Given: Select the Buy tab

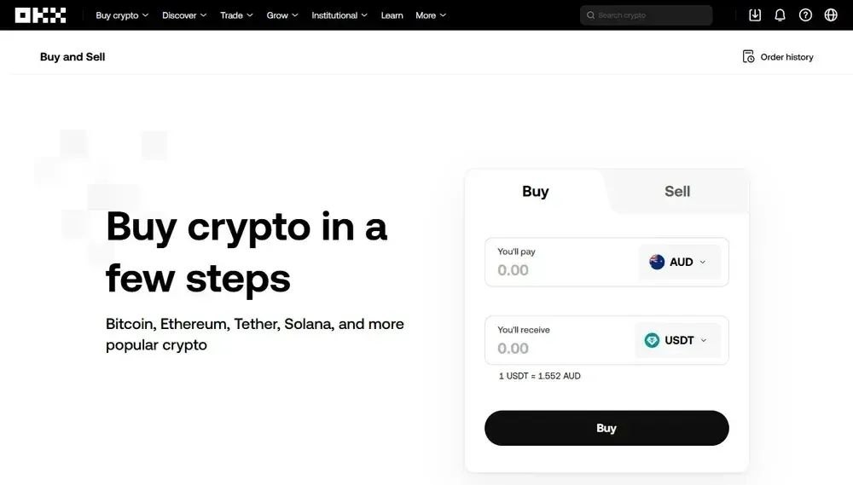Looking at the screenshot, I should point(536,192).
